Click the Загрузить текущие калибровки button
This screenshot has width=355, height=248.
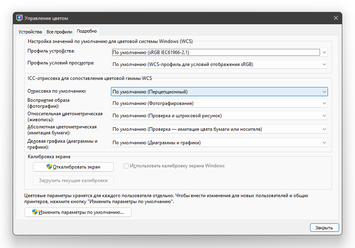tap(73, 180)
